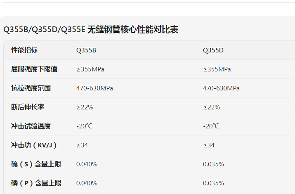The height and width of the screenshot is (194, 295).
Task: Click the Q355B elongation ≥22% cell
Action: tap(85, 107)
